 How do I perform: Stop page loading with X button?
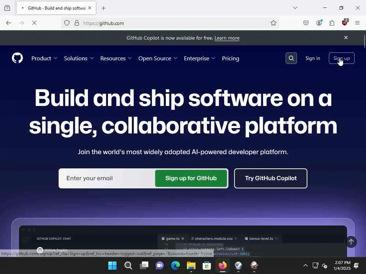34,23
